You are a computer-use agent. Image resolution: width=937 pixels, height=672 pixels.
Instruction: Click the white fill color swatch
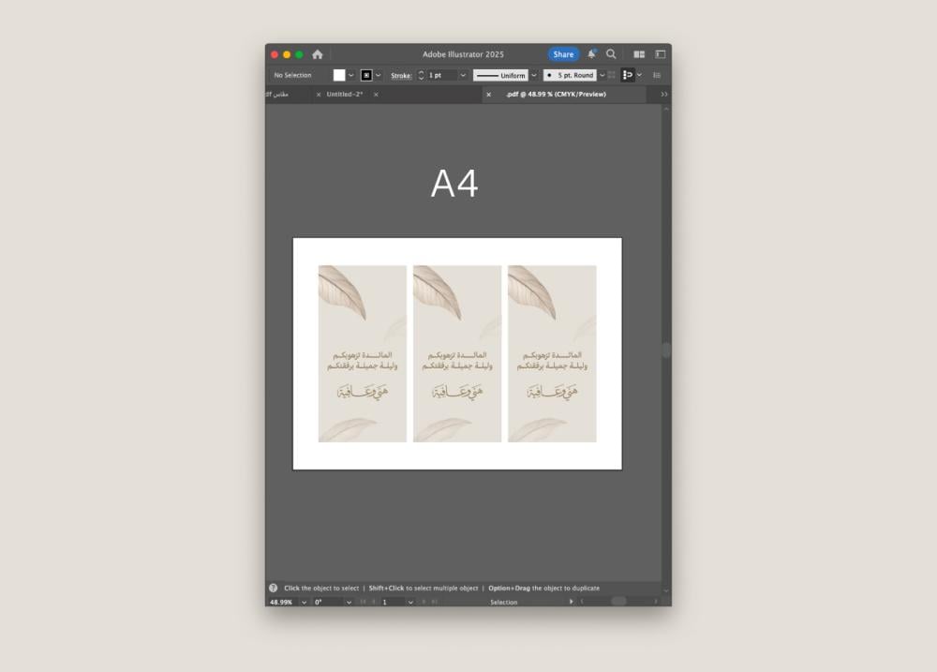[339, 75]
